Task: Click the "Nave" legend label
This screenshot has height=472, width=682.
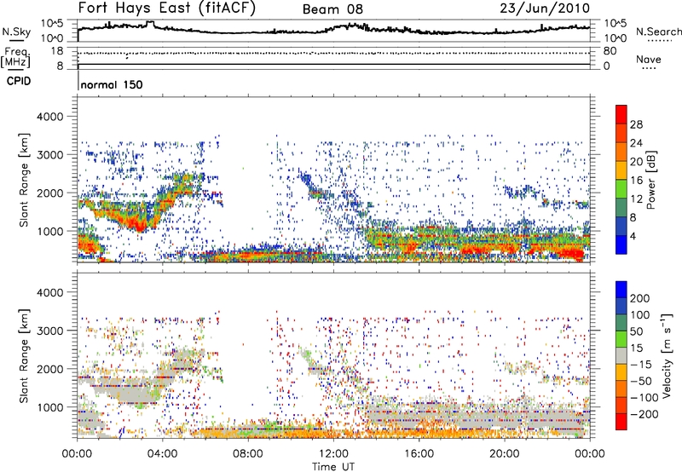Action: point(648,59)
